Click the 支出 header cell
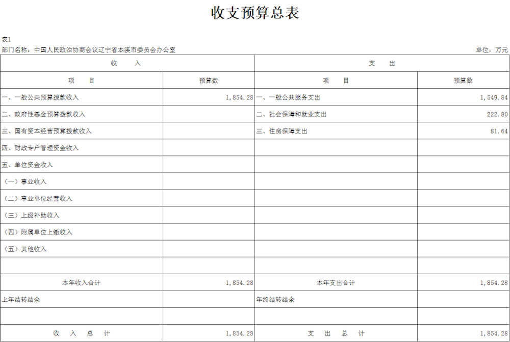 pos(382,63)
